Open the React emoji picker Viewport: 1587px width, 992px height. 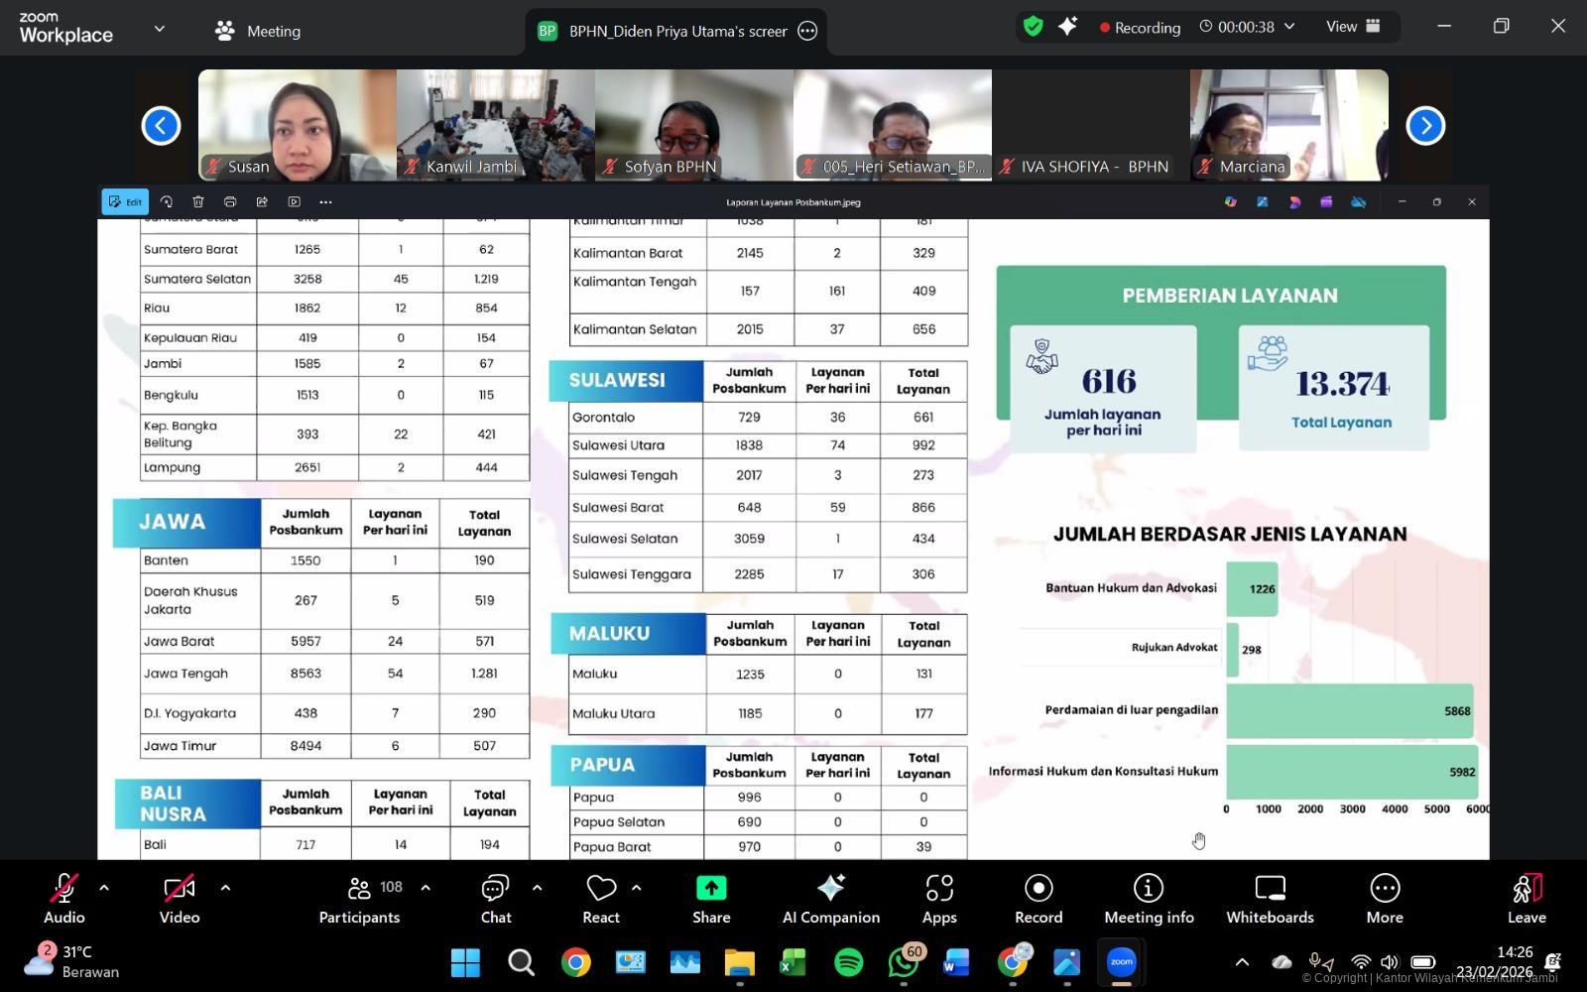(x=601, y=899)
